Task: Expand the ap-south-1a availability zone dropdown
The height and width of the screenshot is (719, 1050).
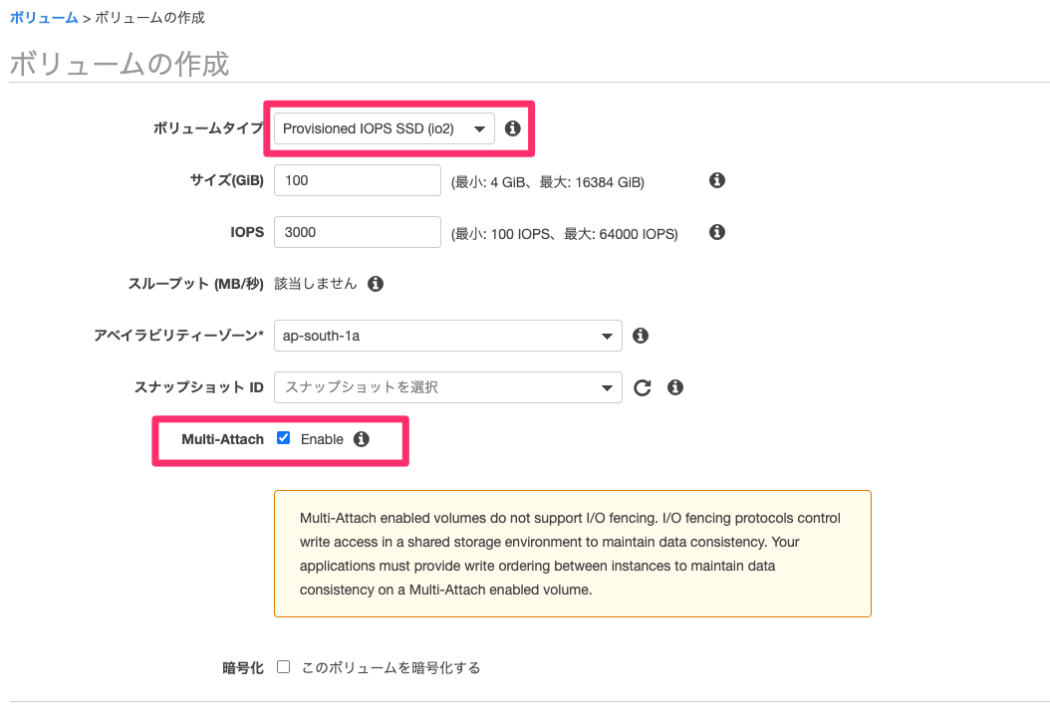Action: 447,336
